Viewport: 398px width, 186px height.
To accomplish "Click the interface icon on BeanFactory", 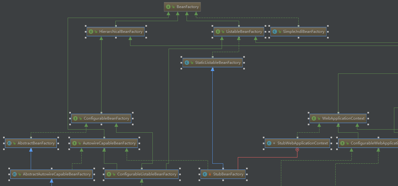I will pyautogui.click(x=168, y=7).
